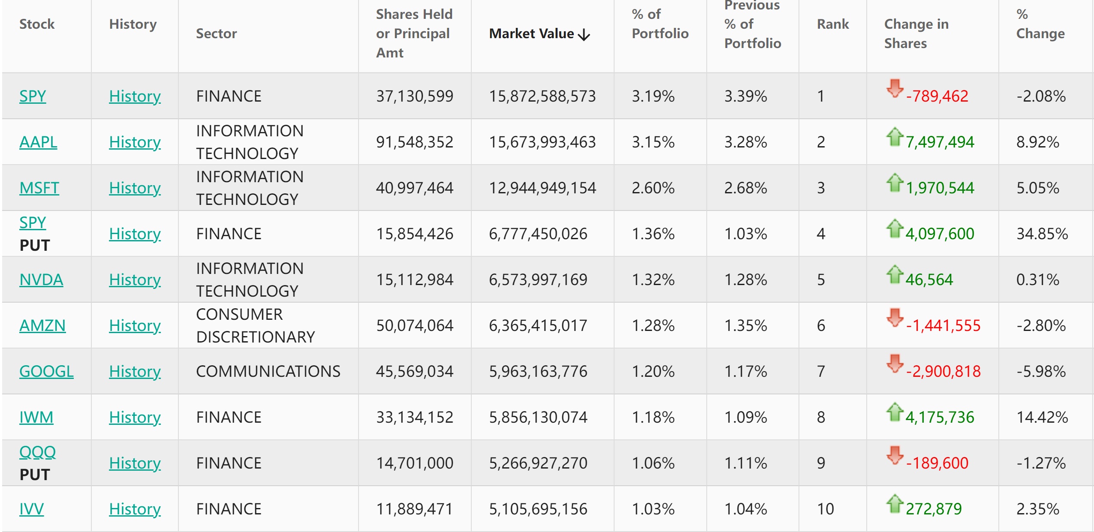Click red down arrow icon in SPY row
Image resolution: width=1094 pixels, height=532 pixels.
click(x=894, y=88)
